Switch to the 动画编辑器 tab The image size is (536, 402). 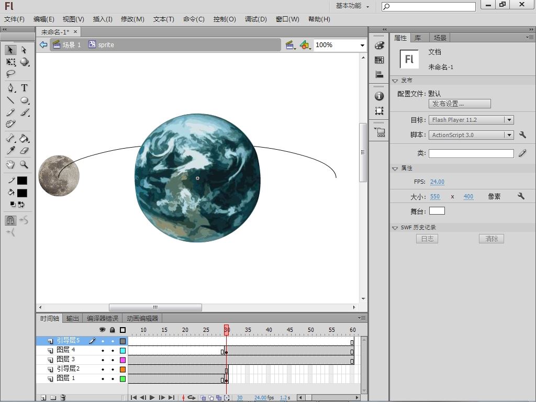142,318
